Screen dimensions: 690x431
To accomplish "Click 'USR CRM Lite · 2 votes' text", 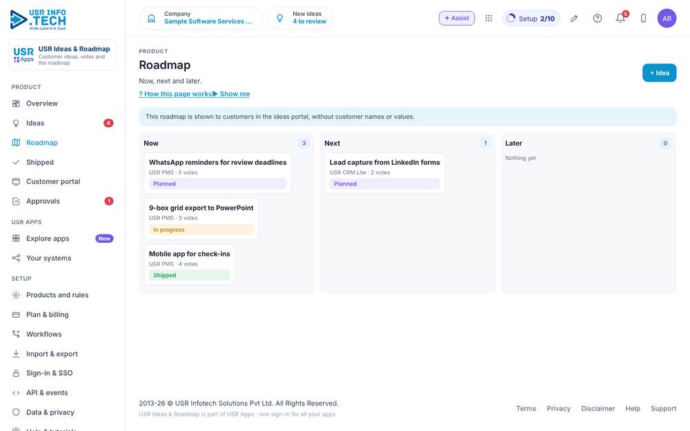I will tap(359, 172).
